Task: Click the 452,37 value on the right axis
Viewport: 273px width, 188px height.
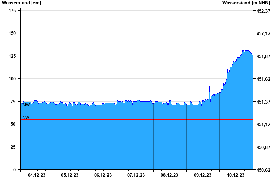Action: 263,11
